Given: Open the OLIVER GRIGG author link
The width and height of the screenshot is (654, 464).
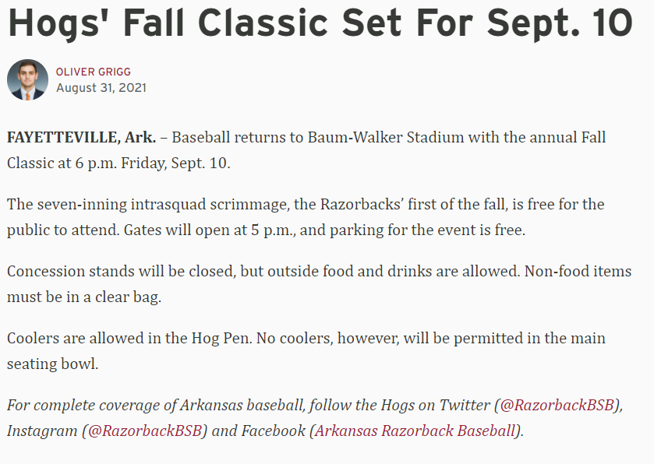Looking at the screenshot, I should 94,72.
